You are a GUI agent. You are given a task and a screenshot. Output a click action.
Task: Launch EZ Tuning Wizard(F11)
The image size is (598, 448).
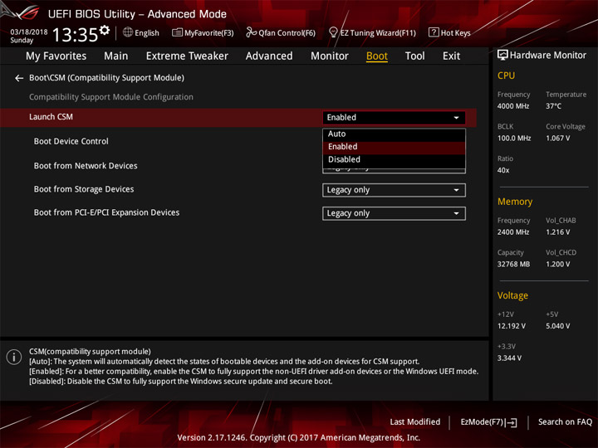click(x=372, y=32)
